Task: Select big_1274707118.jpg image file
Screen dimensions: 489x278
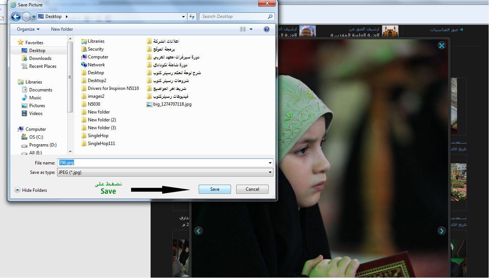Action: 172,104
